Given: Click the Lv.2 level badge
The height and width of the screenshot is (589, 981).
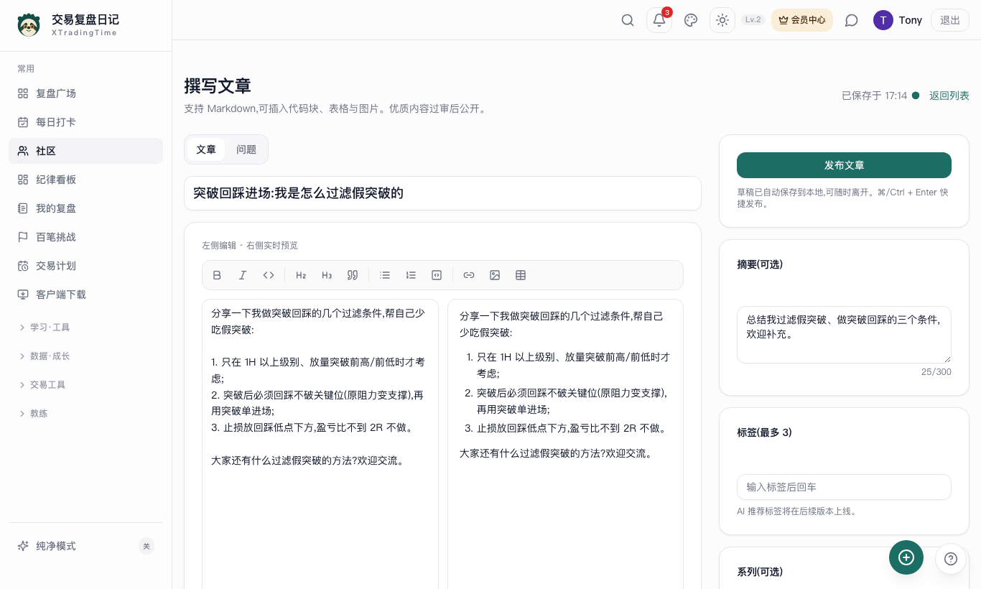Looking at the screenshot, I should click(753, 20).
